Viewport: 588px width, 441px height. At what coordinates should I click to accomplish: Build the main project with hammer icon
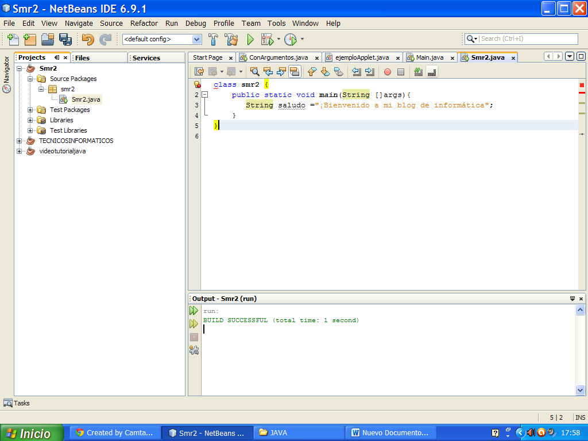tap(213, 39)
